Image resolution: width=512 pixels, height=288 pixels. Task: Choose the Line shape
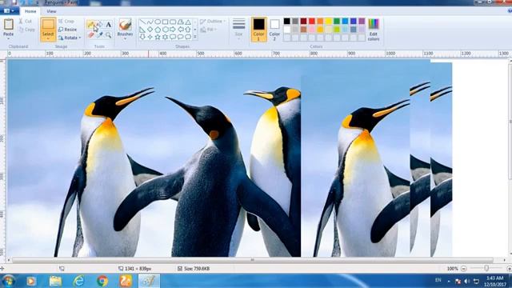point(142,22)
